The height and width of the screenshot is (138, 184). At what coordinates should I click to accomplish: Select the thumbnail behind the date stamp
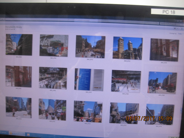[124, 113]
